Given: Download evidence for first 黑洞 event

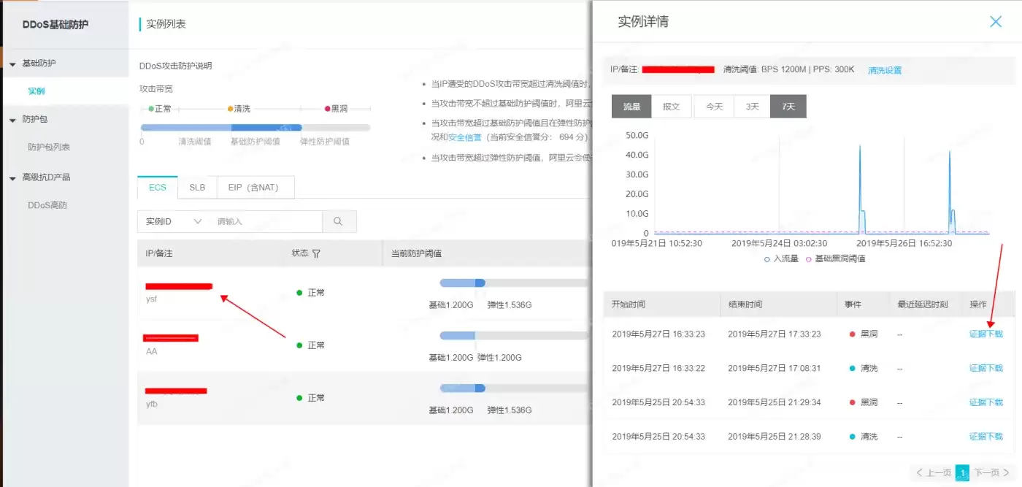Looking at the screenshot, I should point(986,334).
